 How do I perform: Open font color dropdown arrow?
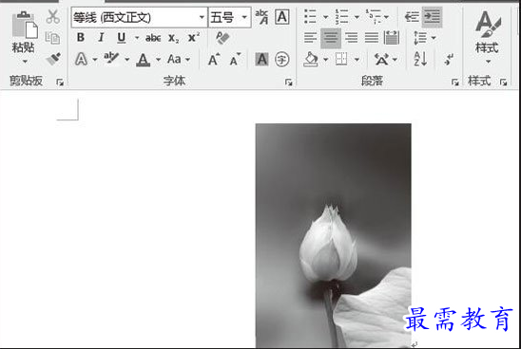(x=158, y=60)
